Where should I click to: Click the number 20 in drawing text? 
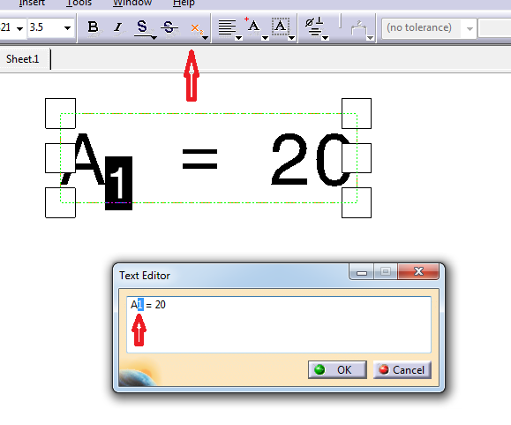tap(310, 159)
